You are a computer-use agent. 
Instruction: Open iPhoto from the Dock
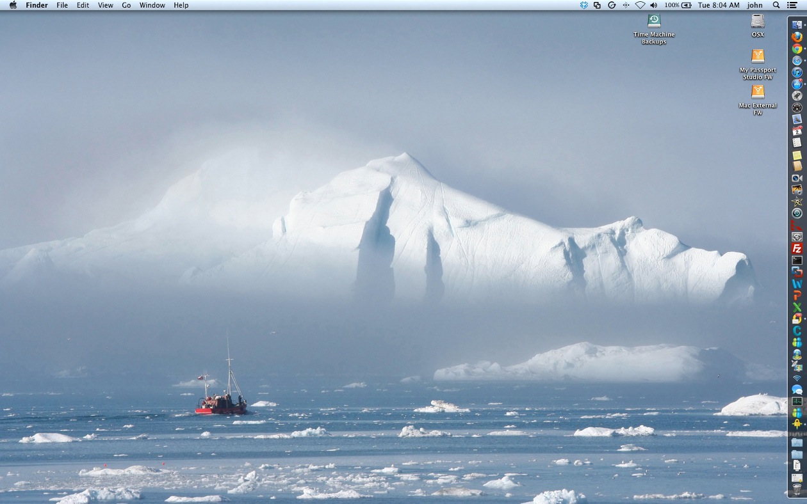797,189
